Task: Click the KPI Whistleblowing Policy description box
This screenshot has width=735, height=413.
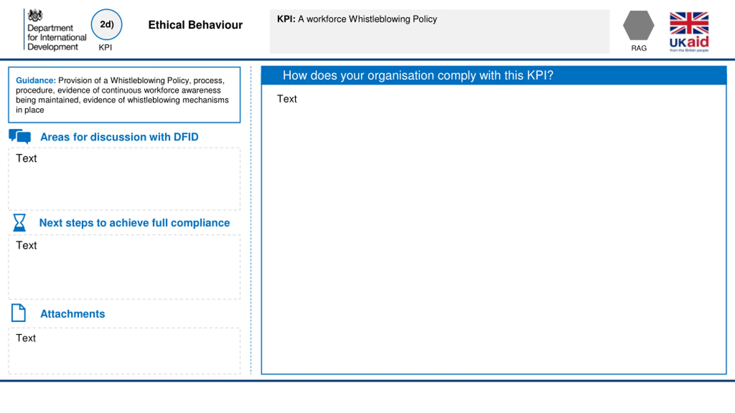Action: tap(439, 32)
